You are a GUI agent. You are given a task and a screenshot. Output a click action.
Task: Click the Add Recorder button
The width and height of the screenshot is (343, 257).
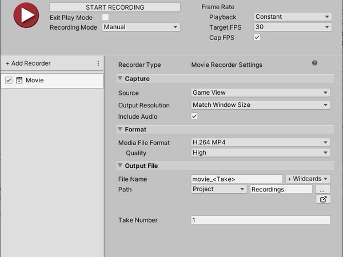point(28,63)
